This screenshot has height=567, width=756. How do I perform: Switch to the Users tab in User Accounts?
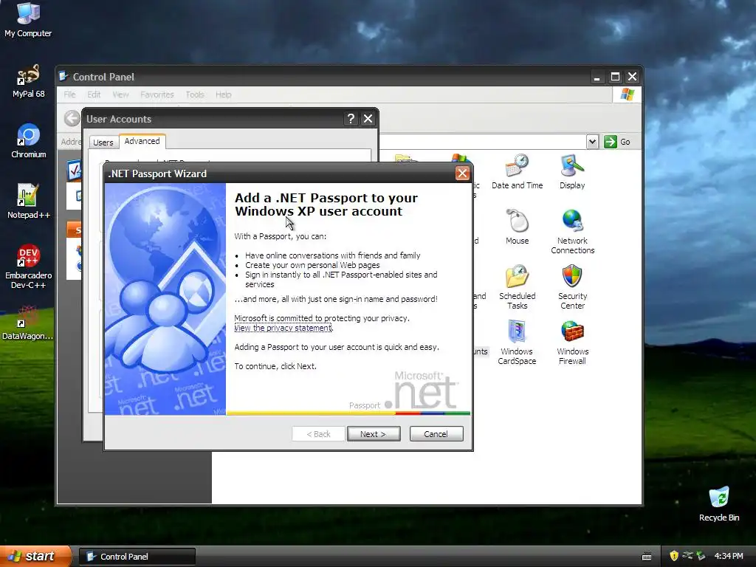point(103,142)
